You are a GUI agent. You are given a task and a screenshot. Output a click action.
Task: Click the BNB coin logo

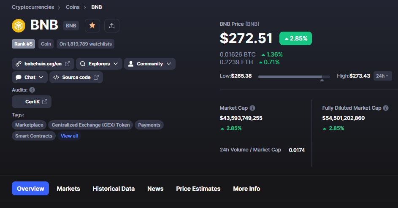(x=19, y=26)
